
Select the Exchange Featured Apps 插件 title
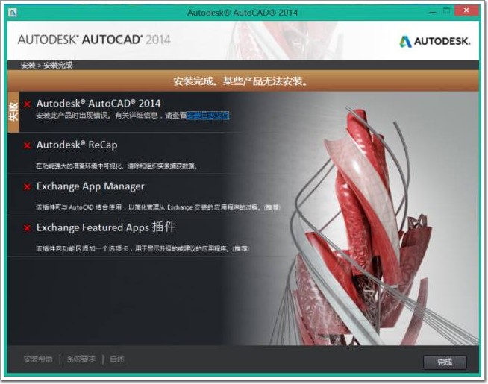[x=106, y=227]
